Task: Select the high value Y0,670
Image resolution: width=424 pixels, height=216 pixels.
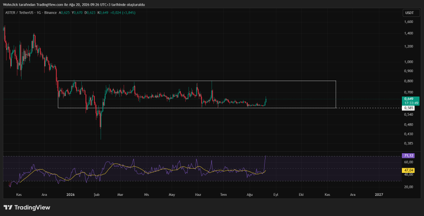Action: click(77, 13)
